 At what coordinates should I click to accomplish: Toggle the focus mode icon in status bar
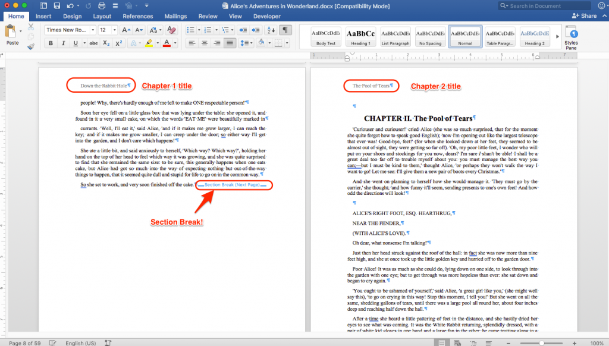[108, 343]
